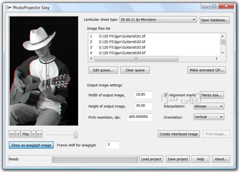Open Lenticular sheet type dropdown
The height and width of the screenshot is (172, 239).
(x=158, y=20)
